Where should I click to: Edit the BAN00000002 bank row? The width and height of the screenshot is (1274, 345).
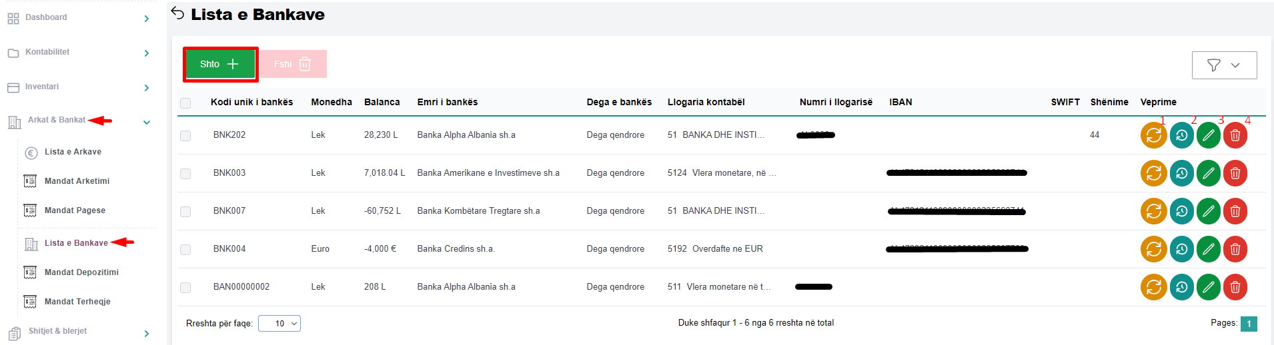[1208, 287]
